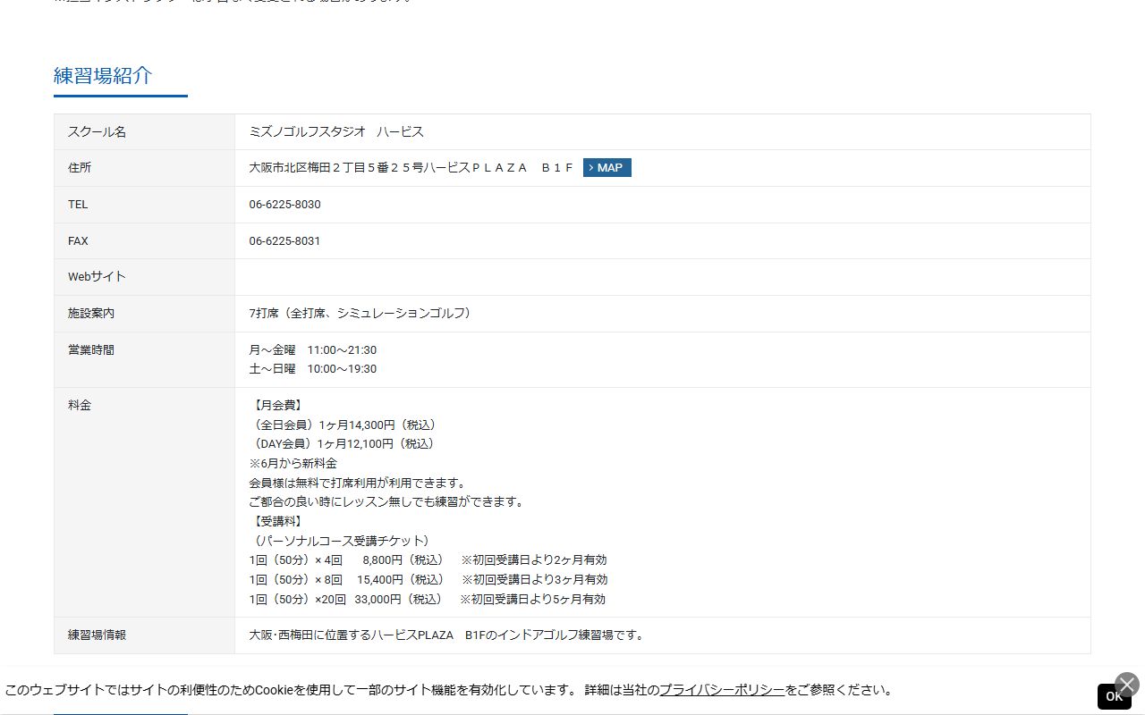Viewport: 1145px width, 715px height.
Task: Click the 営業時間 row label
Action: click(91, 350)
